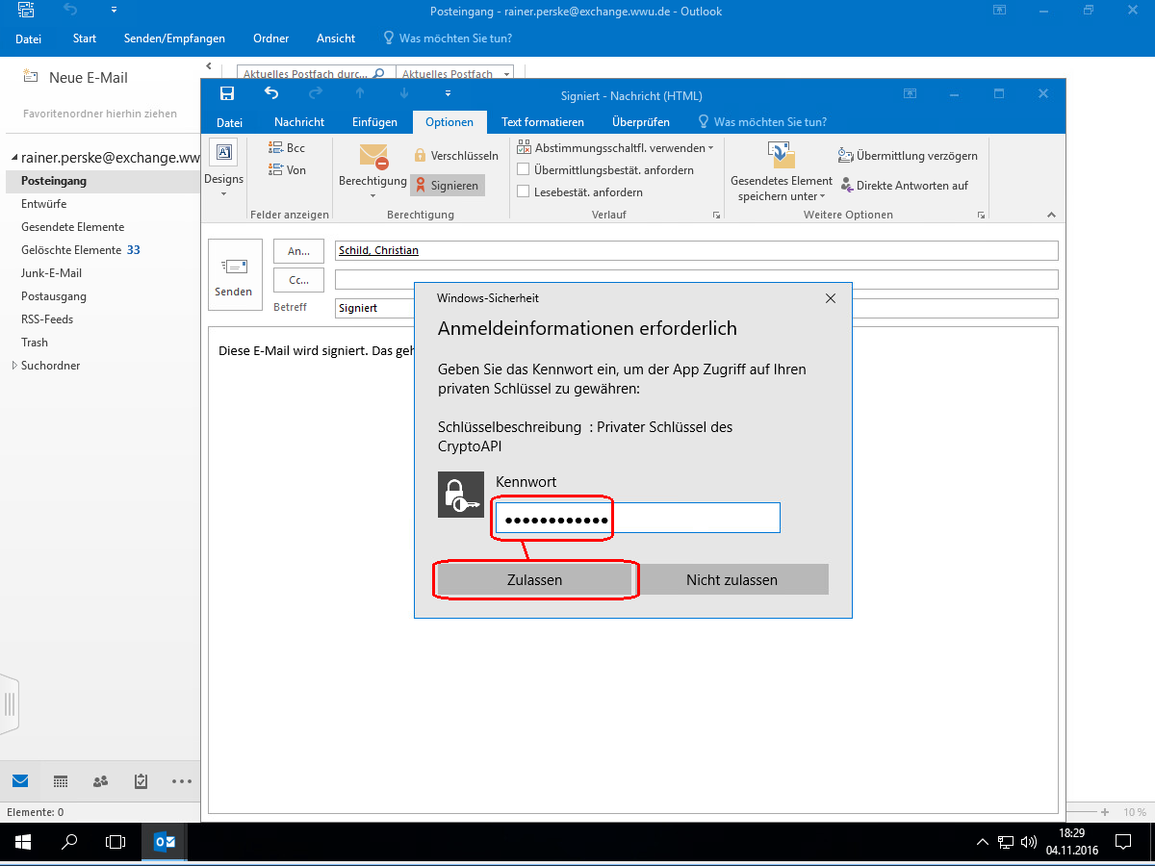
Task: Enable Lesebestät. anfordern checkbox
Action: click(524, 191)
